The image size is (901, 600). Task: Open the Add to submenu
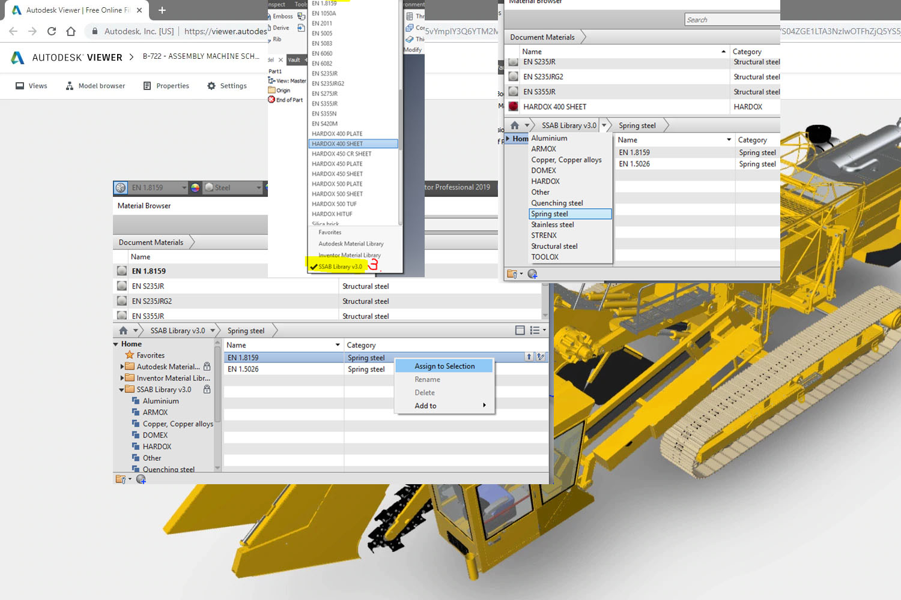pyautogui.click(x=449, y=406)
